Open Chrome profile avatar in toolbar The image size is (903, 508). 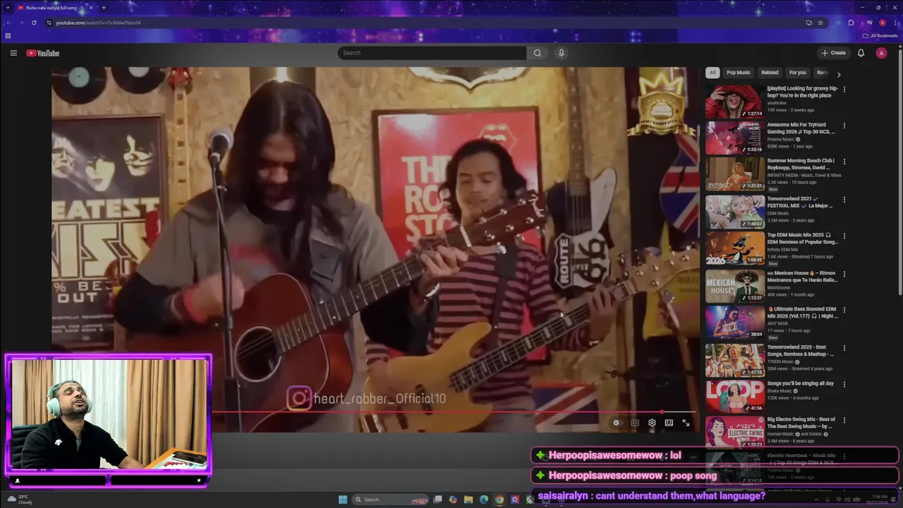point(882,23)
